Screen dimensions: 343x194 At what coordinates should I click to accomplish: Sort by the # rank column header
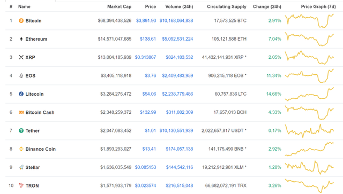pyautogui.click(x=11, y=7)
